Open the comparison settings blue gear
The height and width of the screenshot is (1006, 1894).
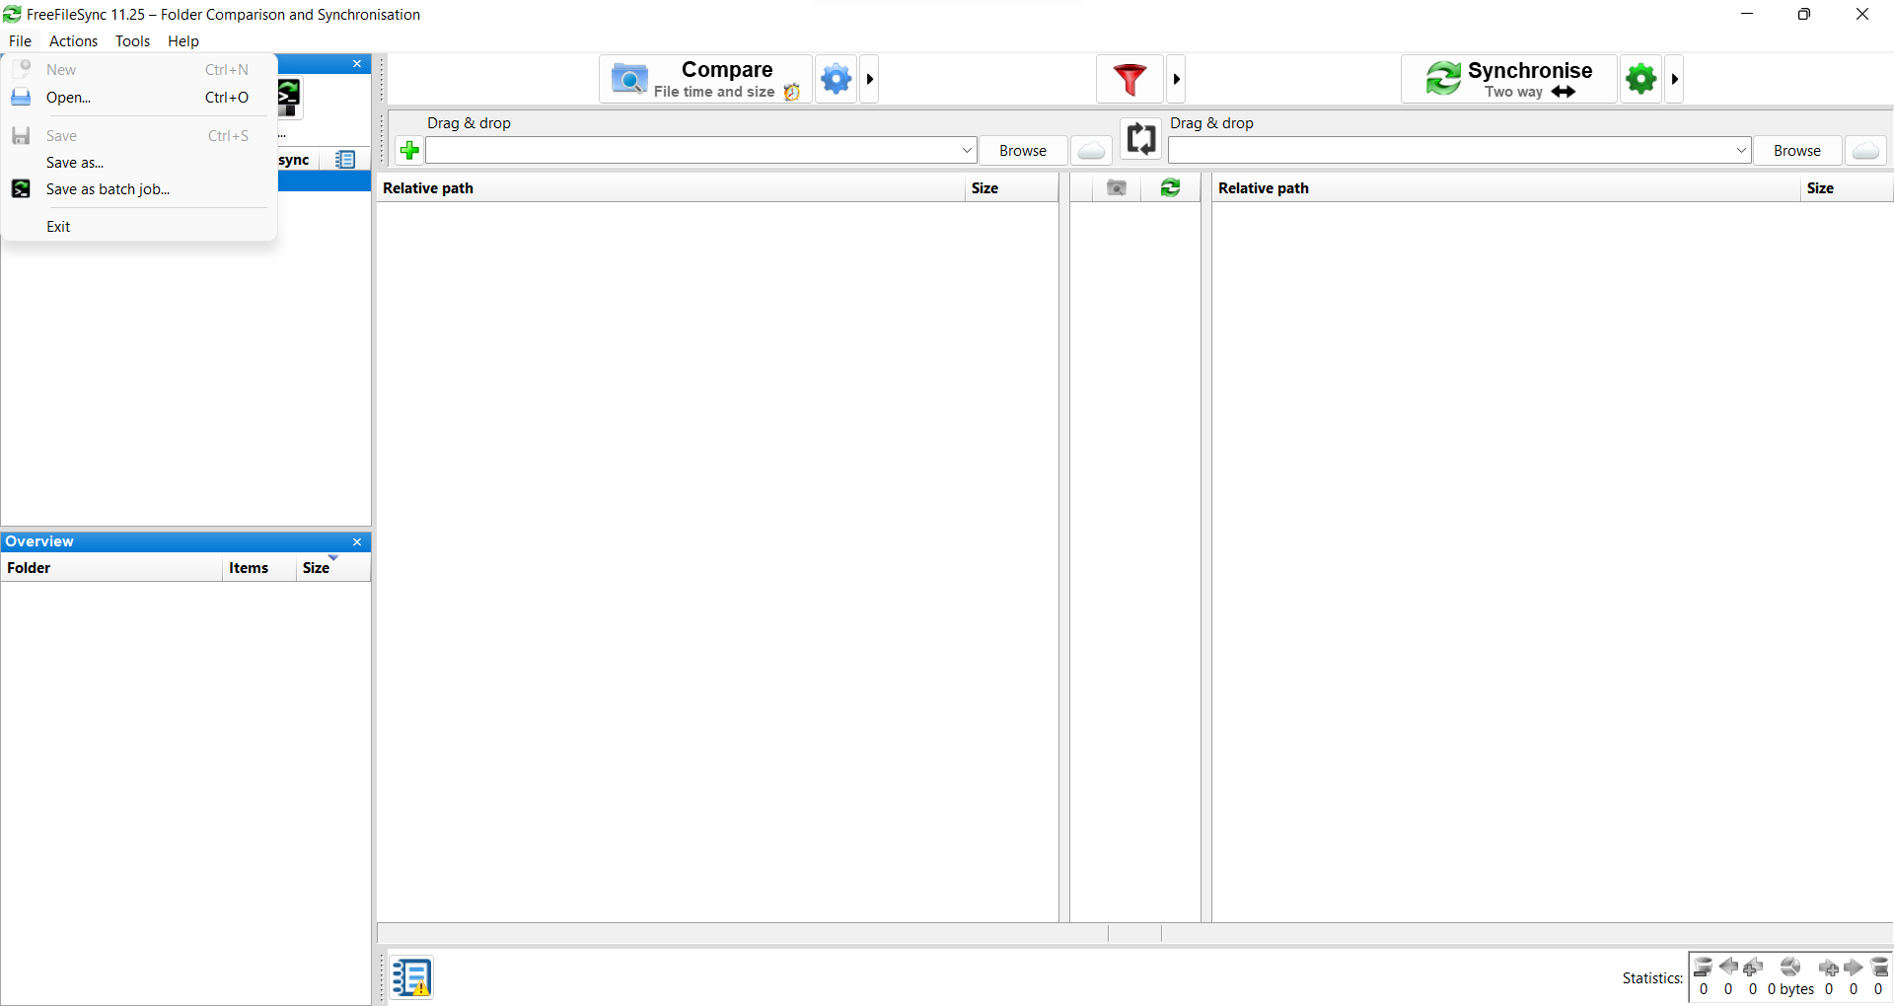(836, 79)
